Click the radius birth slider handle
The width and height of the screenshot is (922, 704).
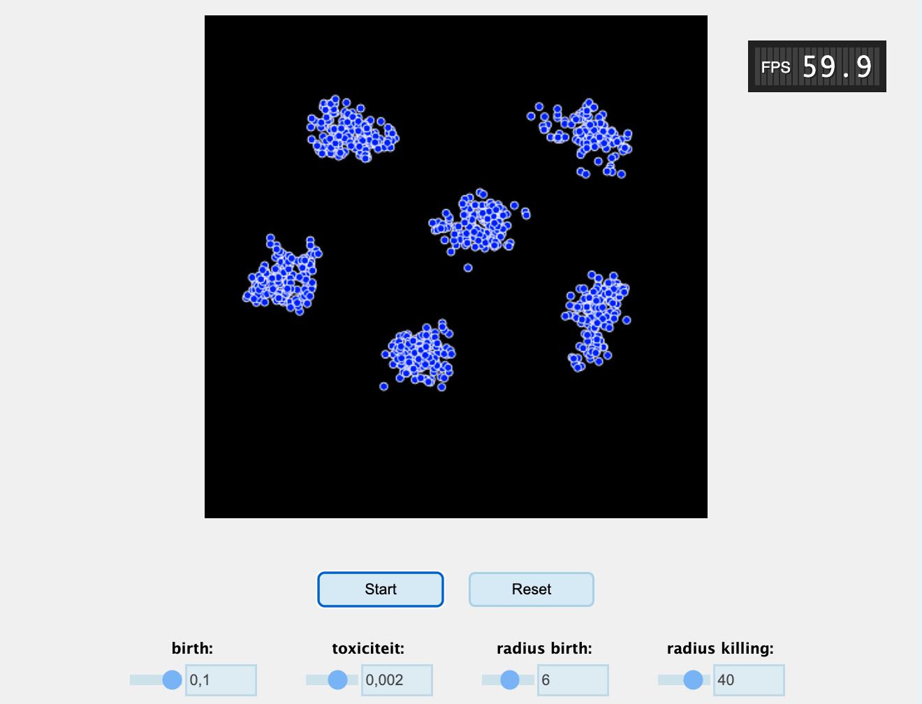tap(510, 680)
